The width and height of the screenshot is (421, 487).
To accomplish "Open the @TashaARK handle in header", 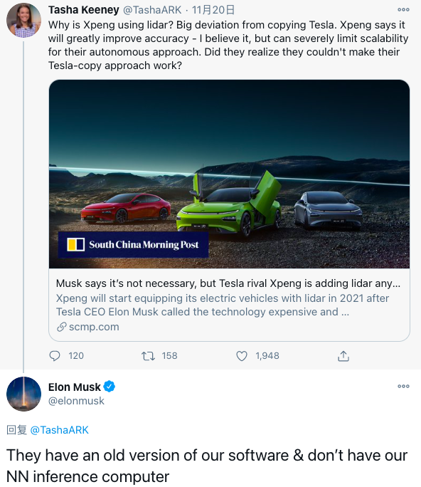I will [152, 10].
